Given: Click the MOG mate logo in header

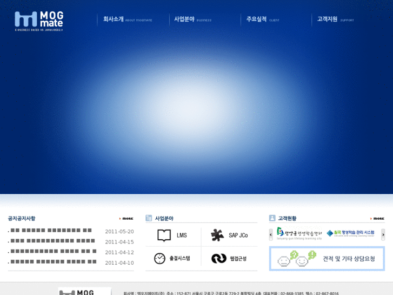Looking at the screenshot, I should 39,21.
